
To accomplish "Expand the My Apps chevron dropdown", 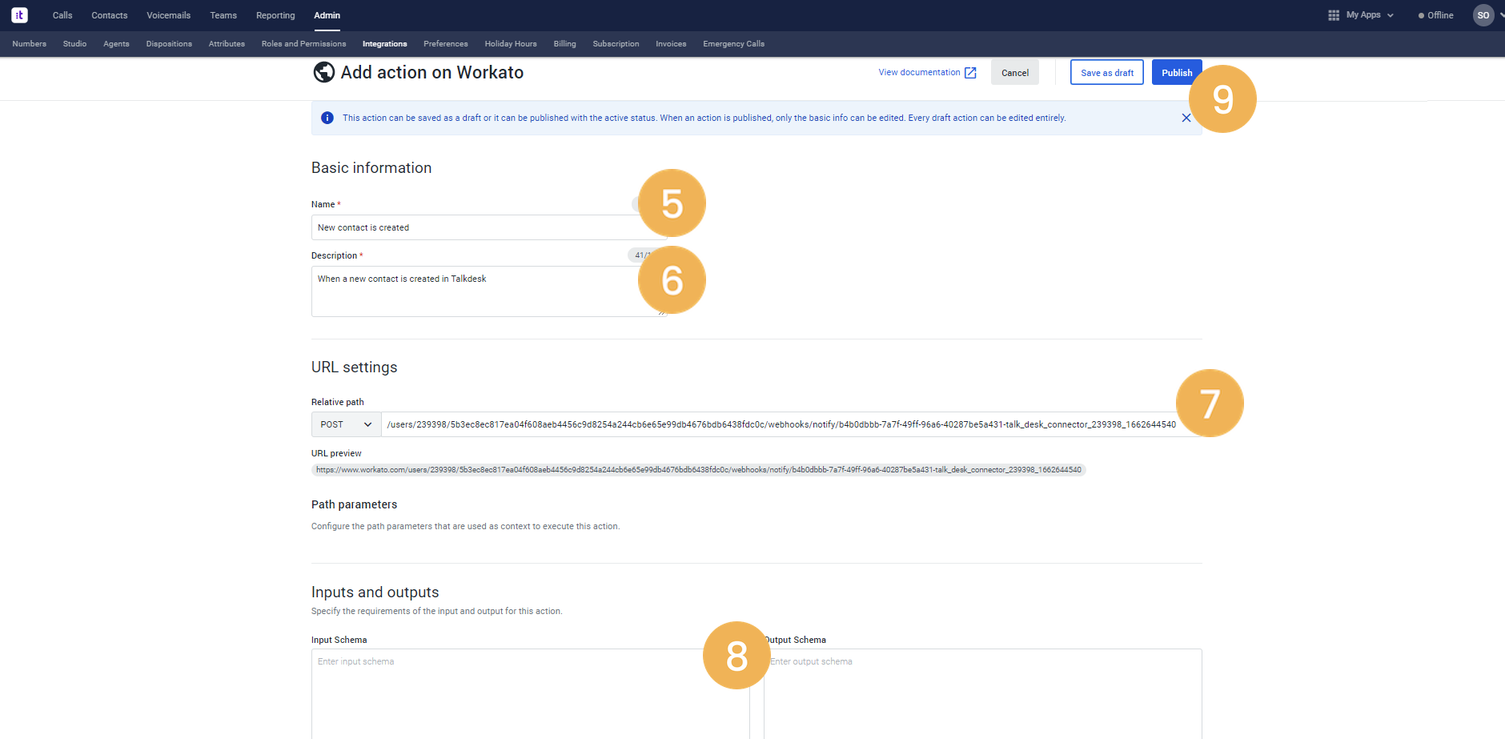I will click(x=1391, y=14).
